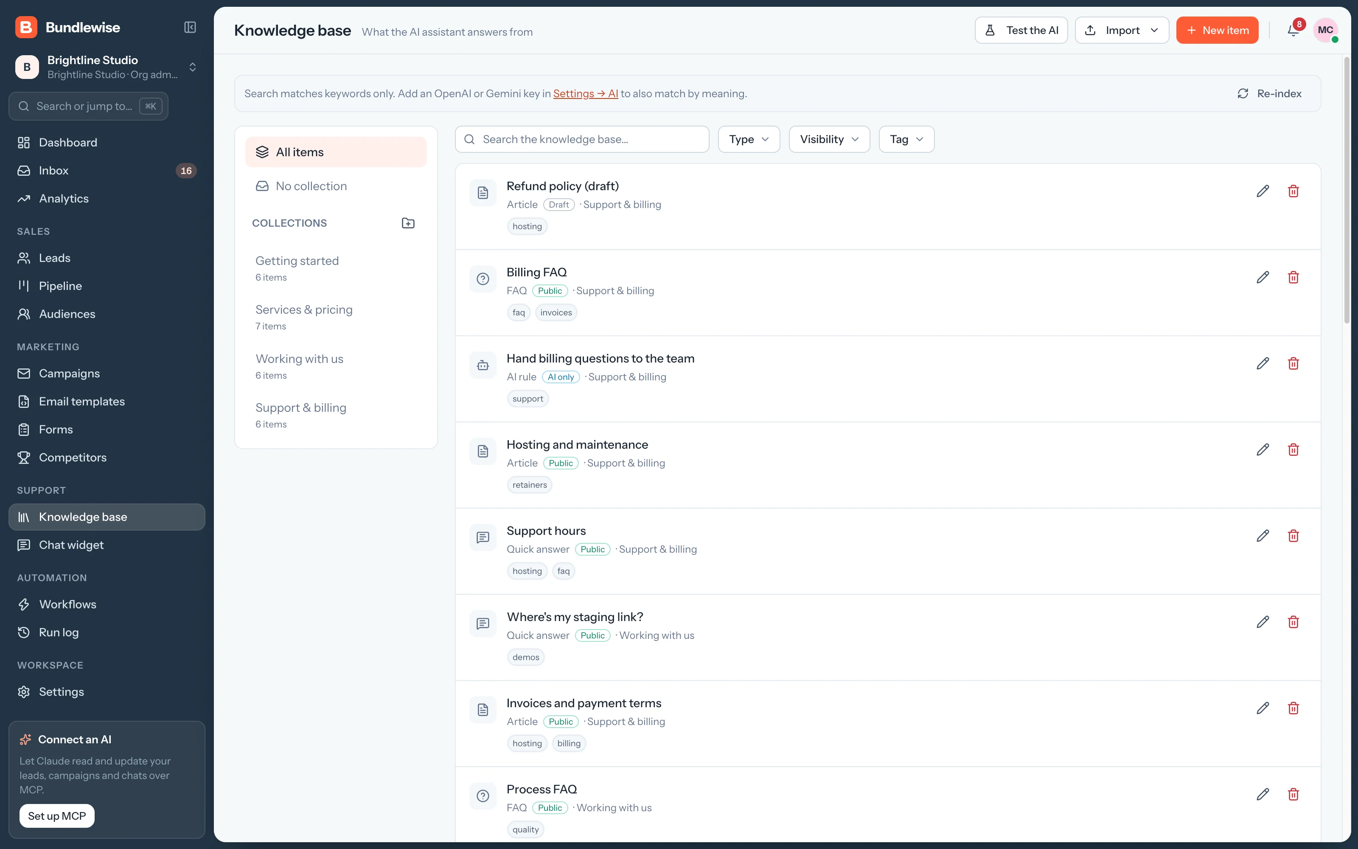Viewport: 1358px width, 849px height.
Task: Open Chat widget in sidebar
Action: click(x=107, y=545)
